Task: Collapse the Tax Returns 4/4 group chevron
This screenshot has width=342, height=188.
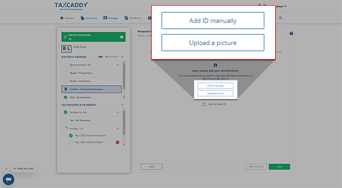Action: tap(118, 112)
